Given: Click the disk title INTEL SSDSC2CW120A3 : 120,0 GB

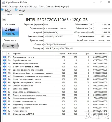Looking at the screenshot, I should coord(57,20).
